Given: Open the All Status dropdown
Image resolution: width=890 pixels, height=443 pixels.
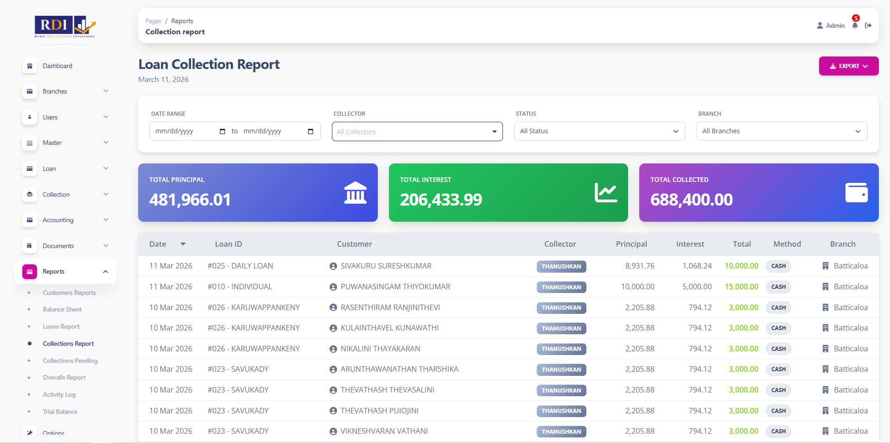Looking at the screenshot, I should [x=599, y=131].
